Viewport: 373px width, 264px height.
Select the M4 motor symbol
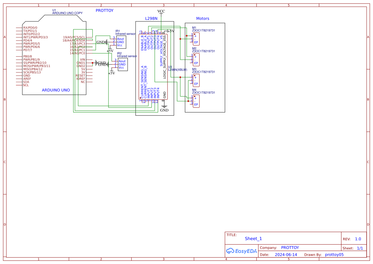[x=196, y=101]
